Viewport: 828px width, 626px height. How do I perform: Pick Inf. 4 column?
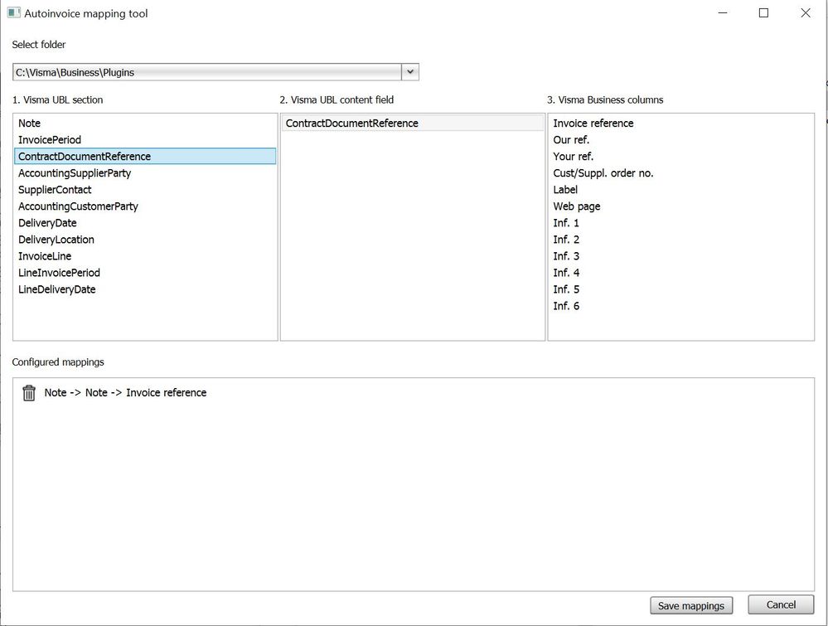(680, 273)
